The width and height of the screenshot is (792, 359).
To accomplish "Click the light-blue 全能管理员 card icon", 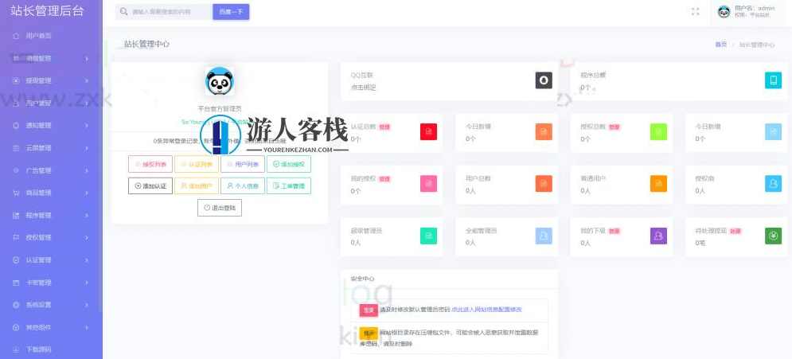I will click(544, 236).
